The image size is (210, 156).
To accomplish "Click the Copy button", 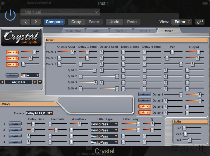I will pos(76,22).
